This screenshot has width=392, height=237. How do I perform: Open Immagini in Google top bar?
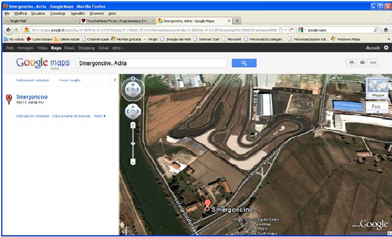[25, 48]
